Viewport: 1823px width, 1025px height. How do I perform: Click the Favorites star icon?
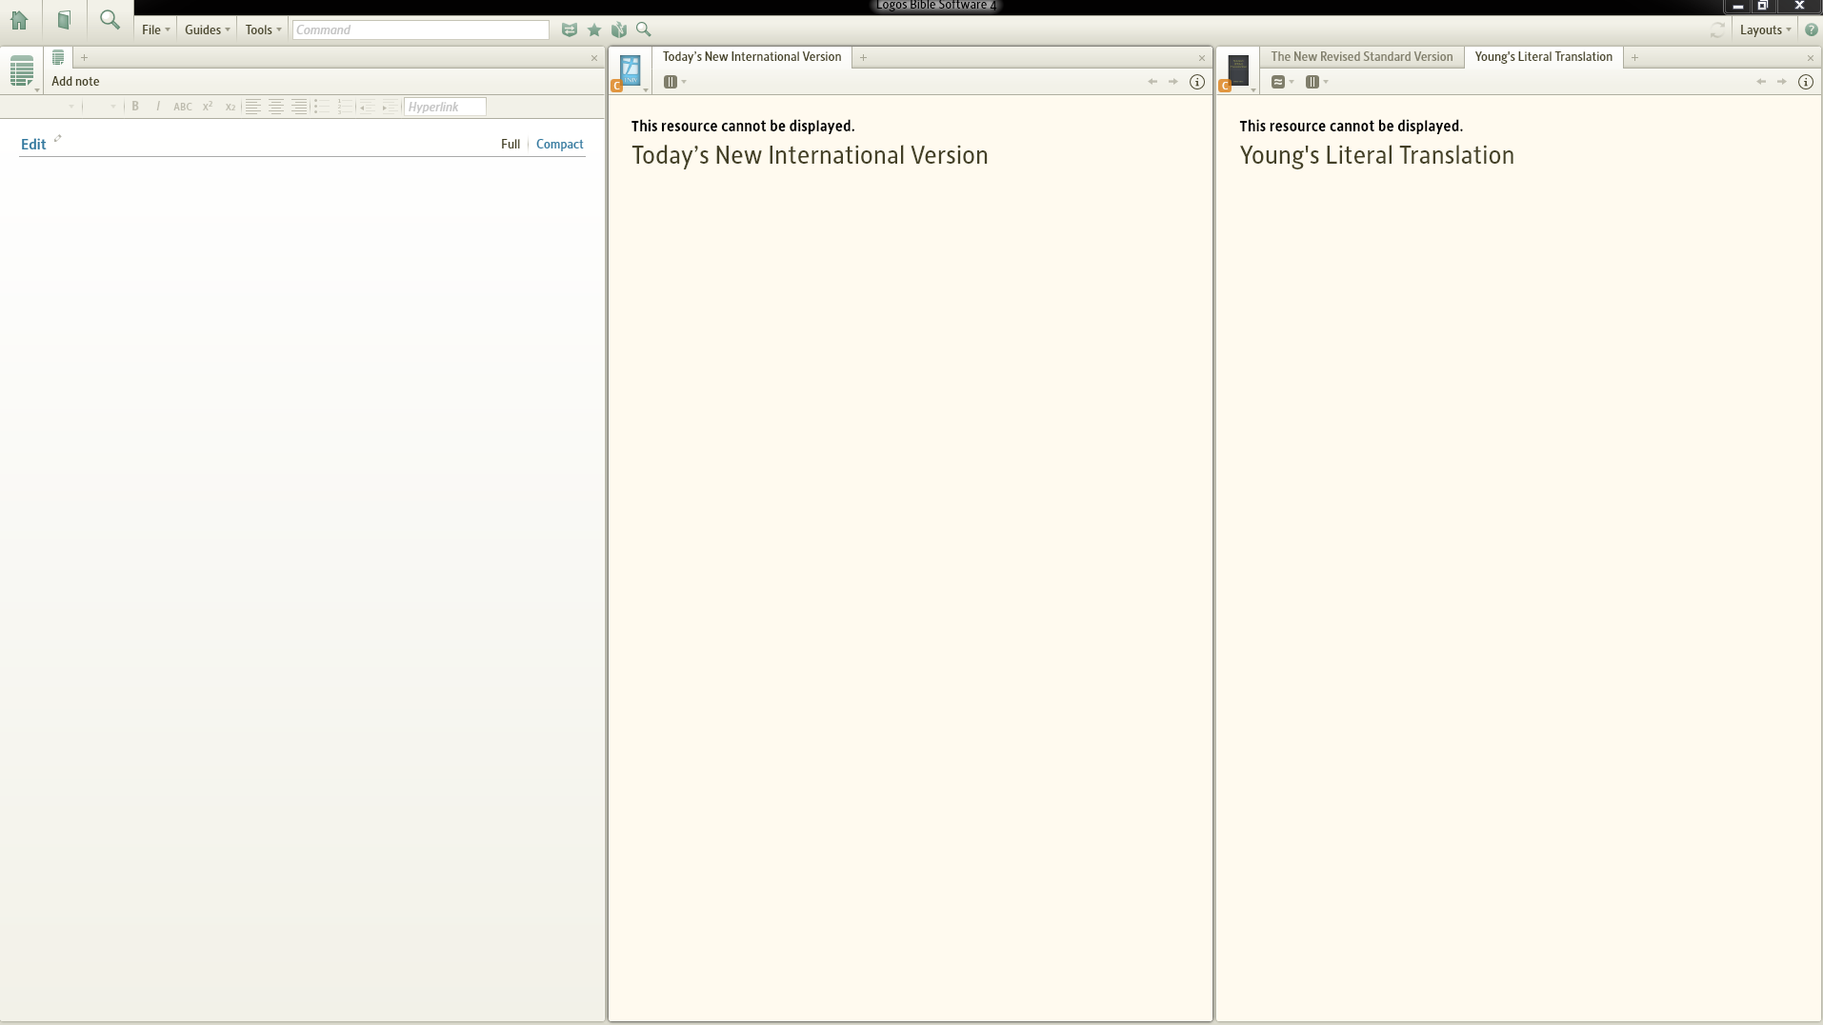(x=594, y=30)
